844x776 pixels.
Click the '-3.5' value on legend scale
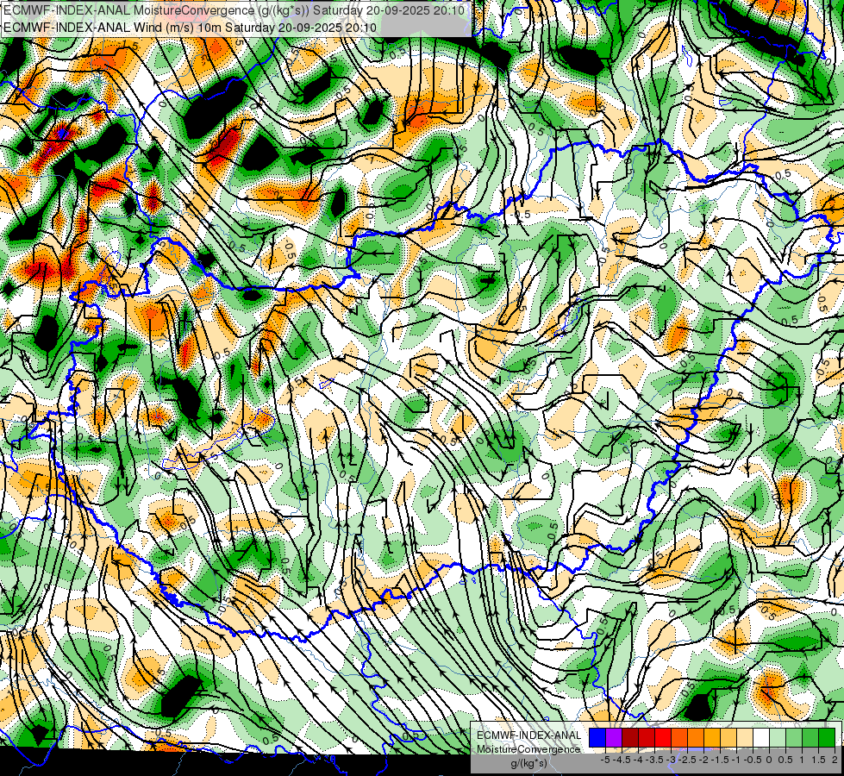[654, 760]
